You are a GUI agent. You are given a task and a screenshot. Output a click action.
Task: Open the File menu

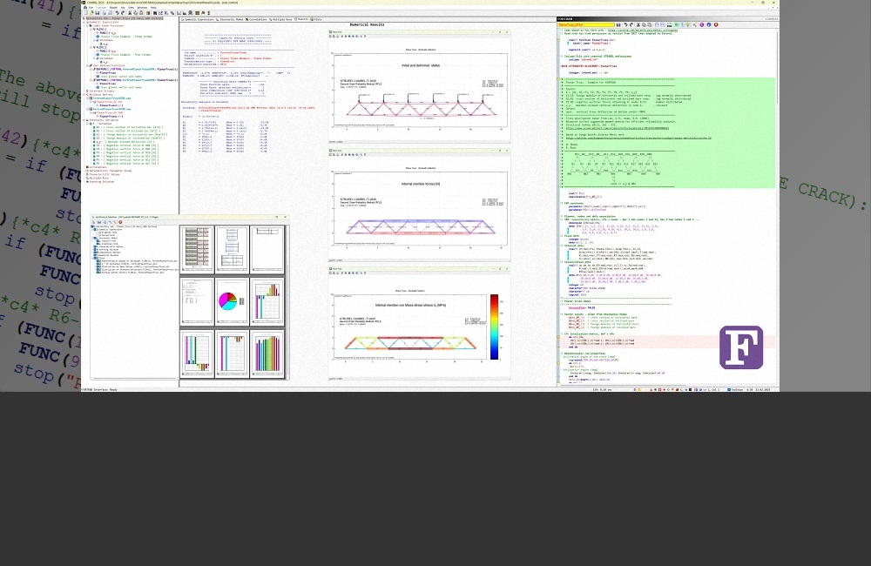[x=91, y=8]
